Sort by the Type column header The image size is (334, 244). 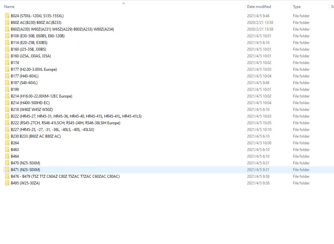pyautogui.click(x=297, y=7)
